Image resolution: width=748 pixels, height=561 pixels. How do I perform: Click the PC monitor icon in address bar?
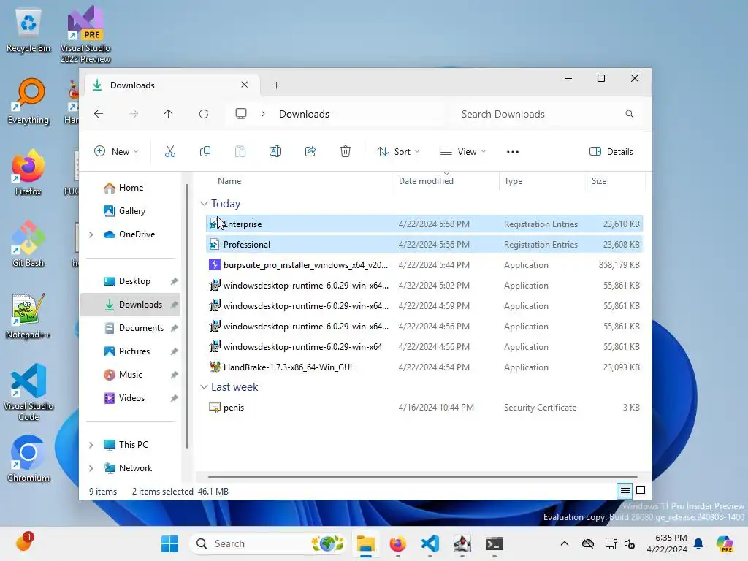point(241,114)
